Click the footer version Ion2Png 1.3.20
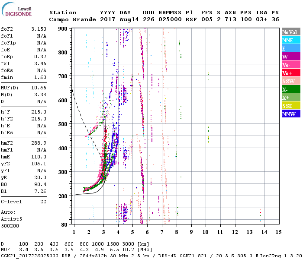The width and height of the screenshot is (303, 259). click(x=281, y=256)
